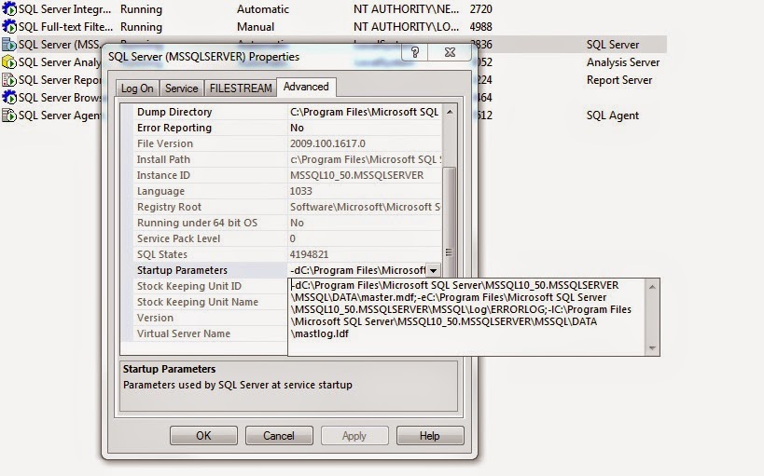Click the SQL Agent service type cell
This screenshot has height=476, width=764.
click(613, 116)
